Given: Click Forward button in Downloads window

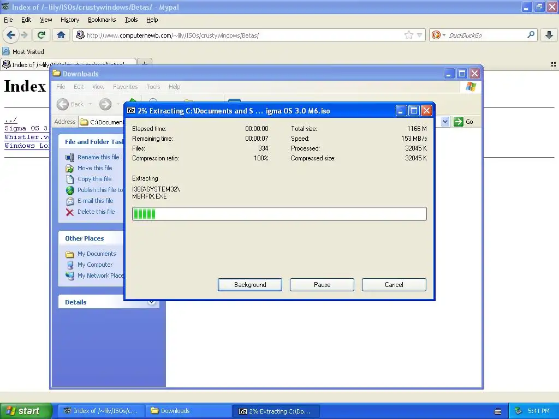Looking at the screenshot, I should pos(105,104).
